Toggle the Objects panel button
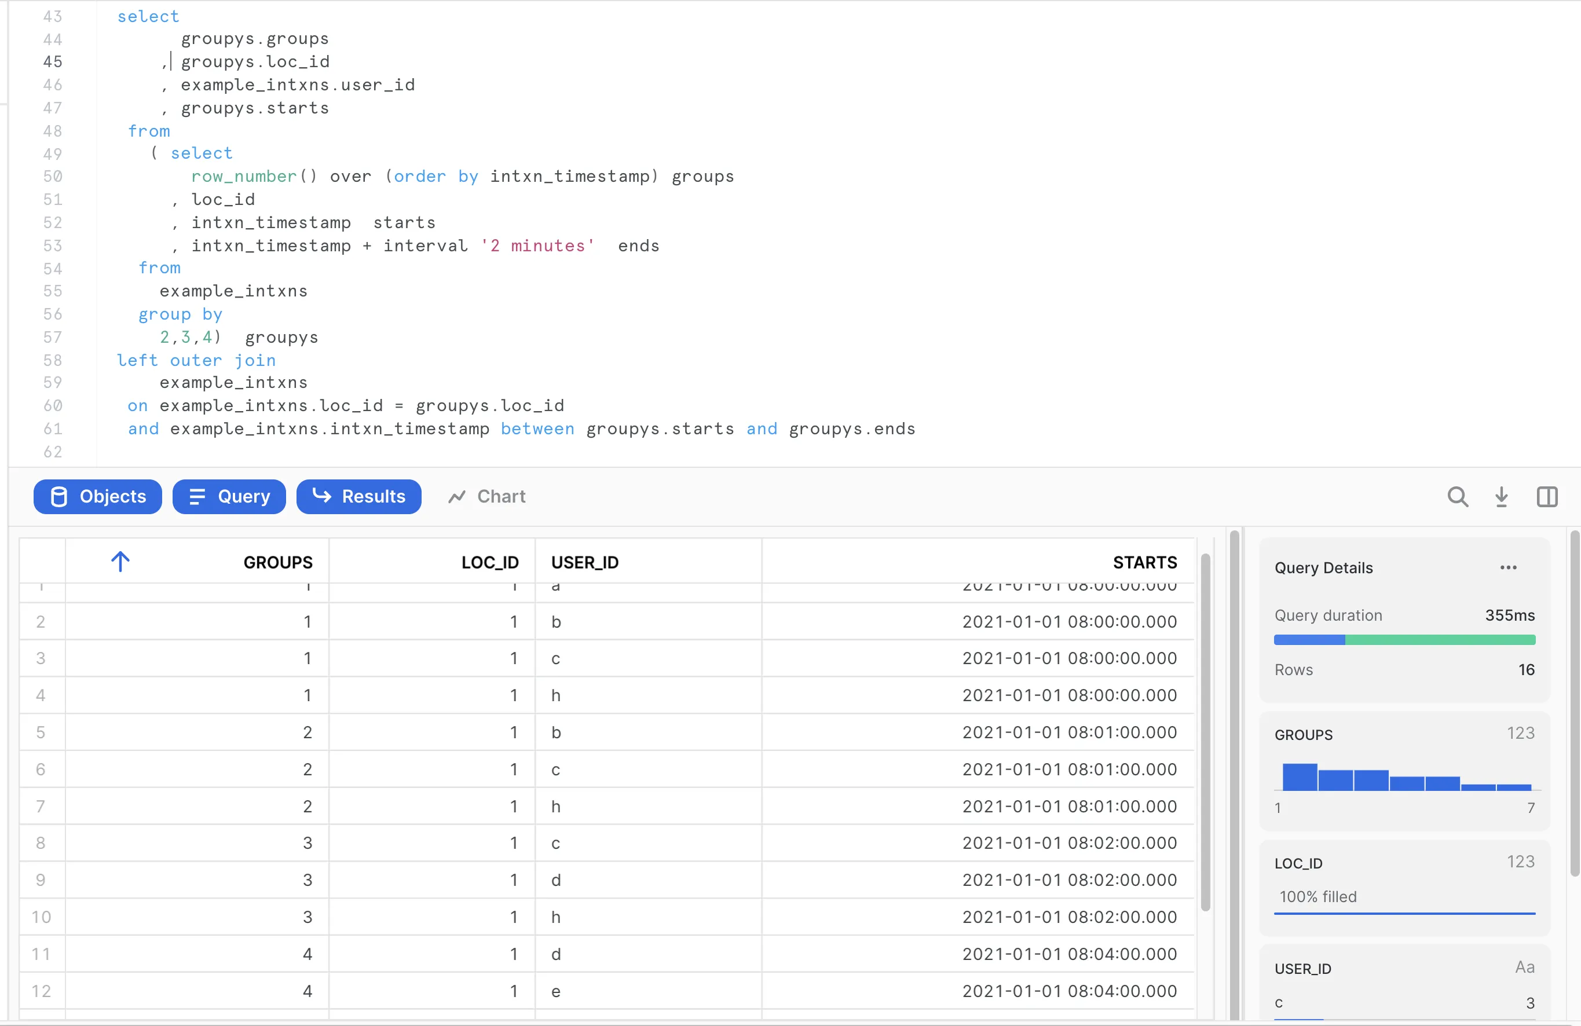The width and height of the screenshot is (1581, 1026). [98, 497]
